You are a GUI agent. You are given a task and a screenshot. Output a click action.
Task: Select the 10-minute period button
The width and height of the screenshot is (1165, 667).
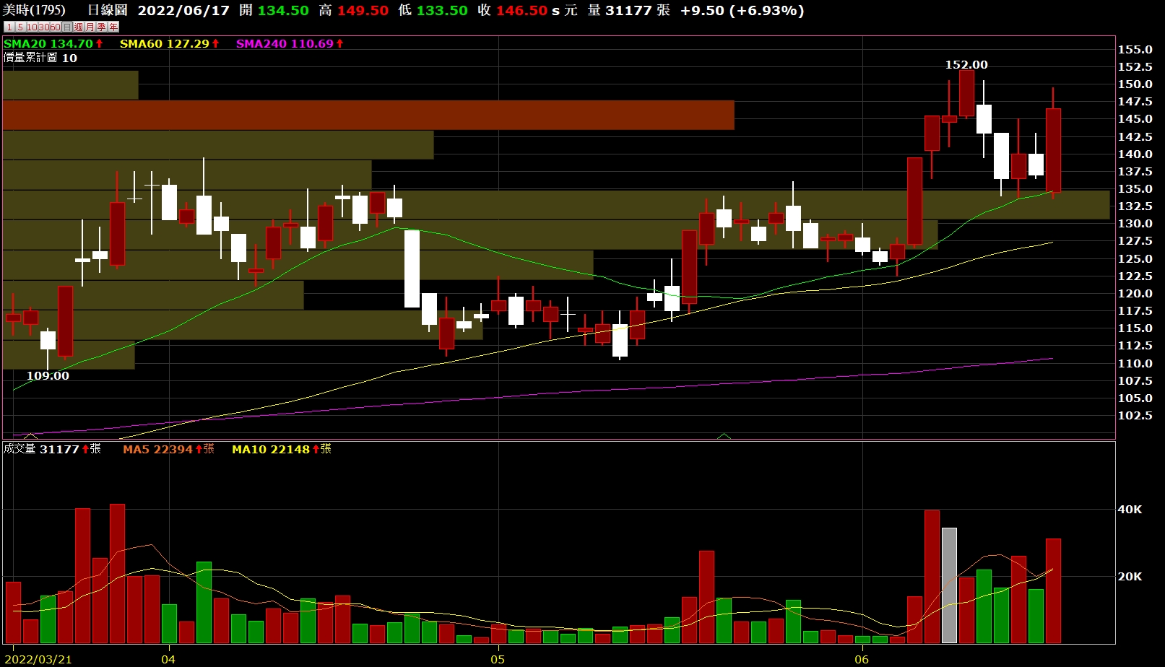coord(32,27)
